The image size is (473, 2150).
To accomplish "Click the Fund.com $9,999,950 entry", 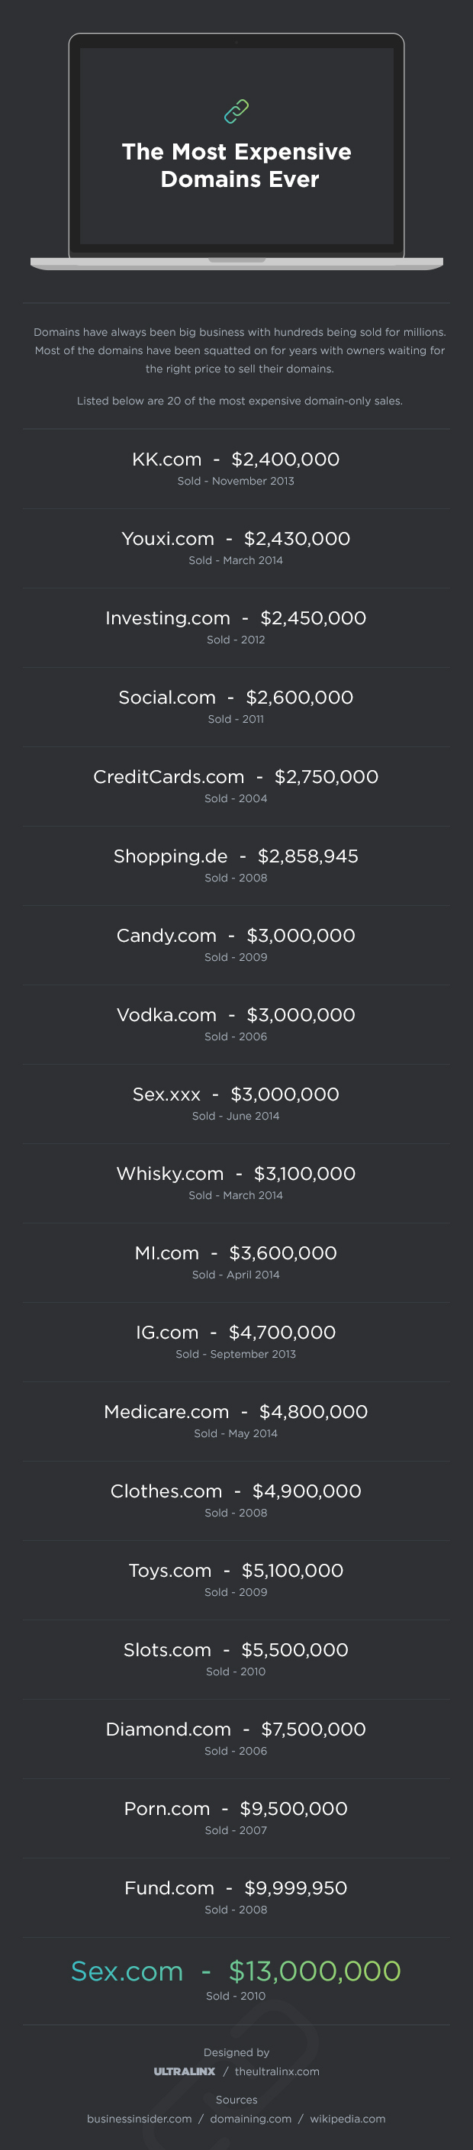I will coord(236,1887).
